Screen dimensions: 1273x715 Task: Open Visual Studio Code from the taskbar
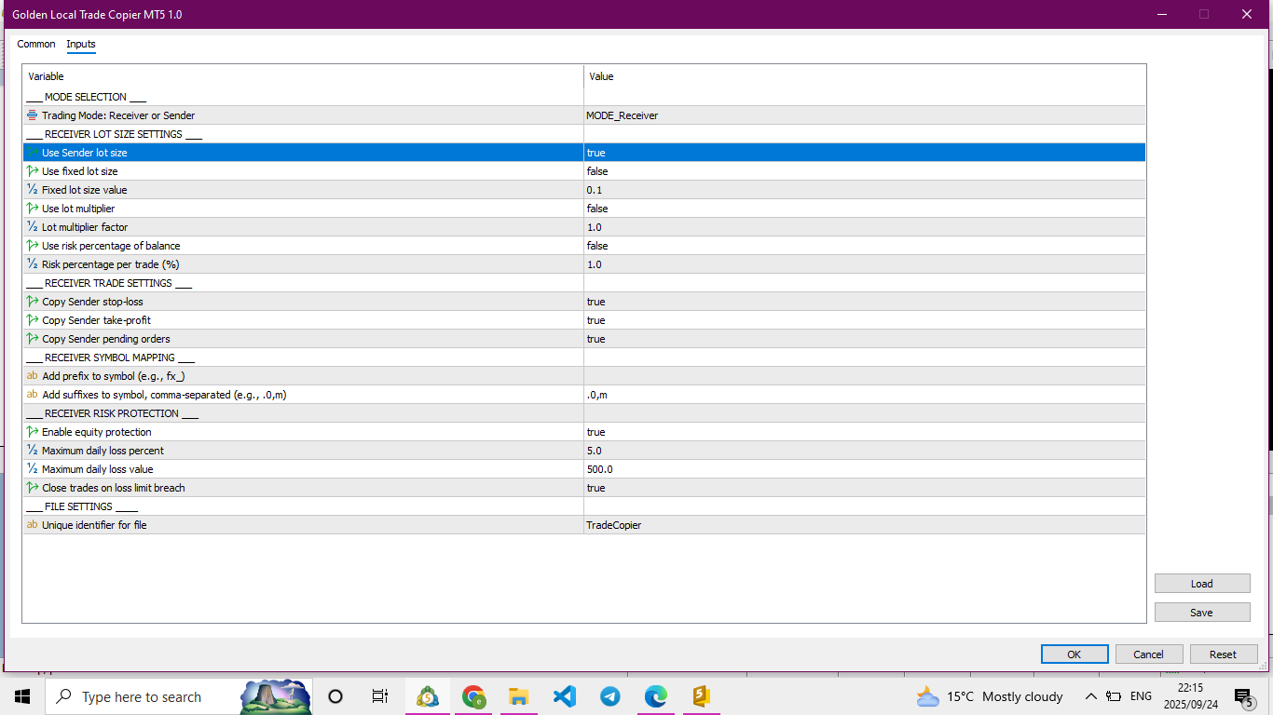[565, 696]
